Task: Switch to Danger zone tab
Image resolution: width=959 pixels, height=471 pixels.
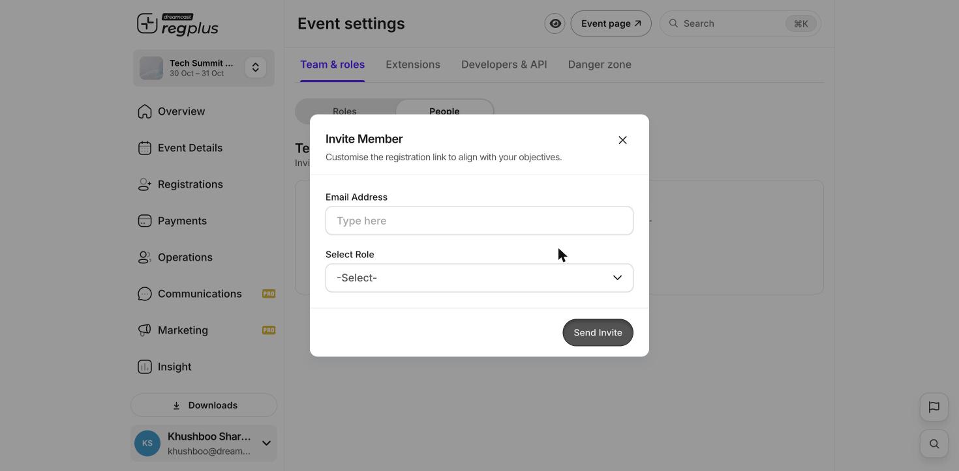Action: coord(600,64)
